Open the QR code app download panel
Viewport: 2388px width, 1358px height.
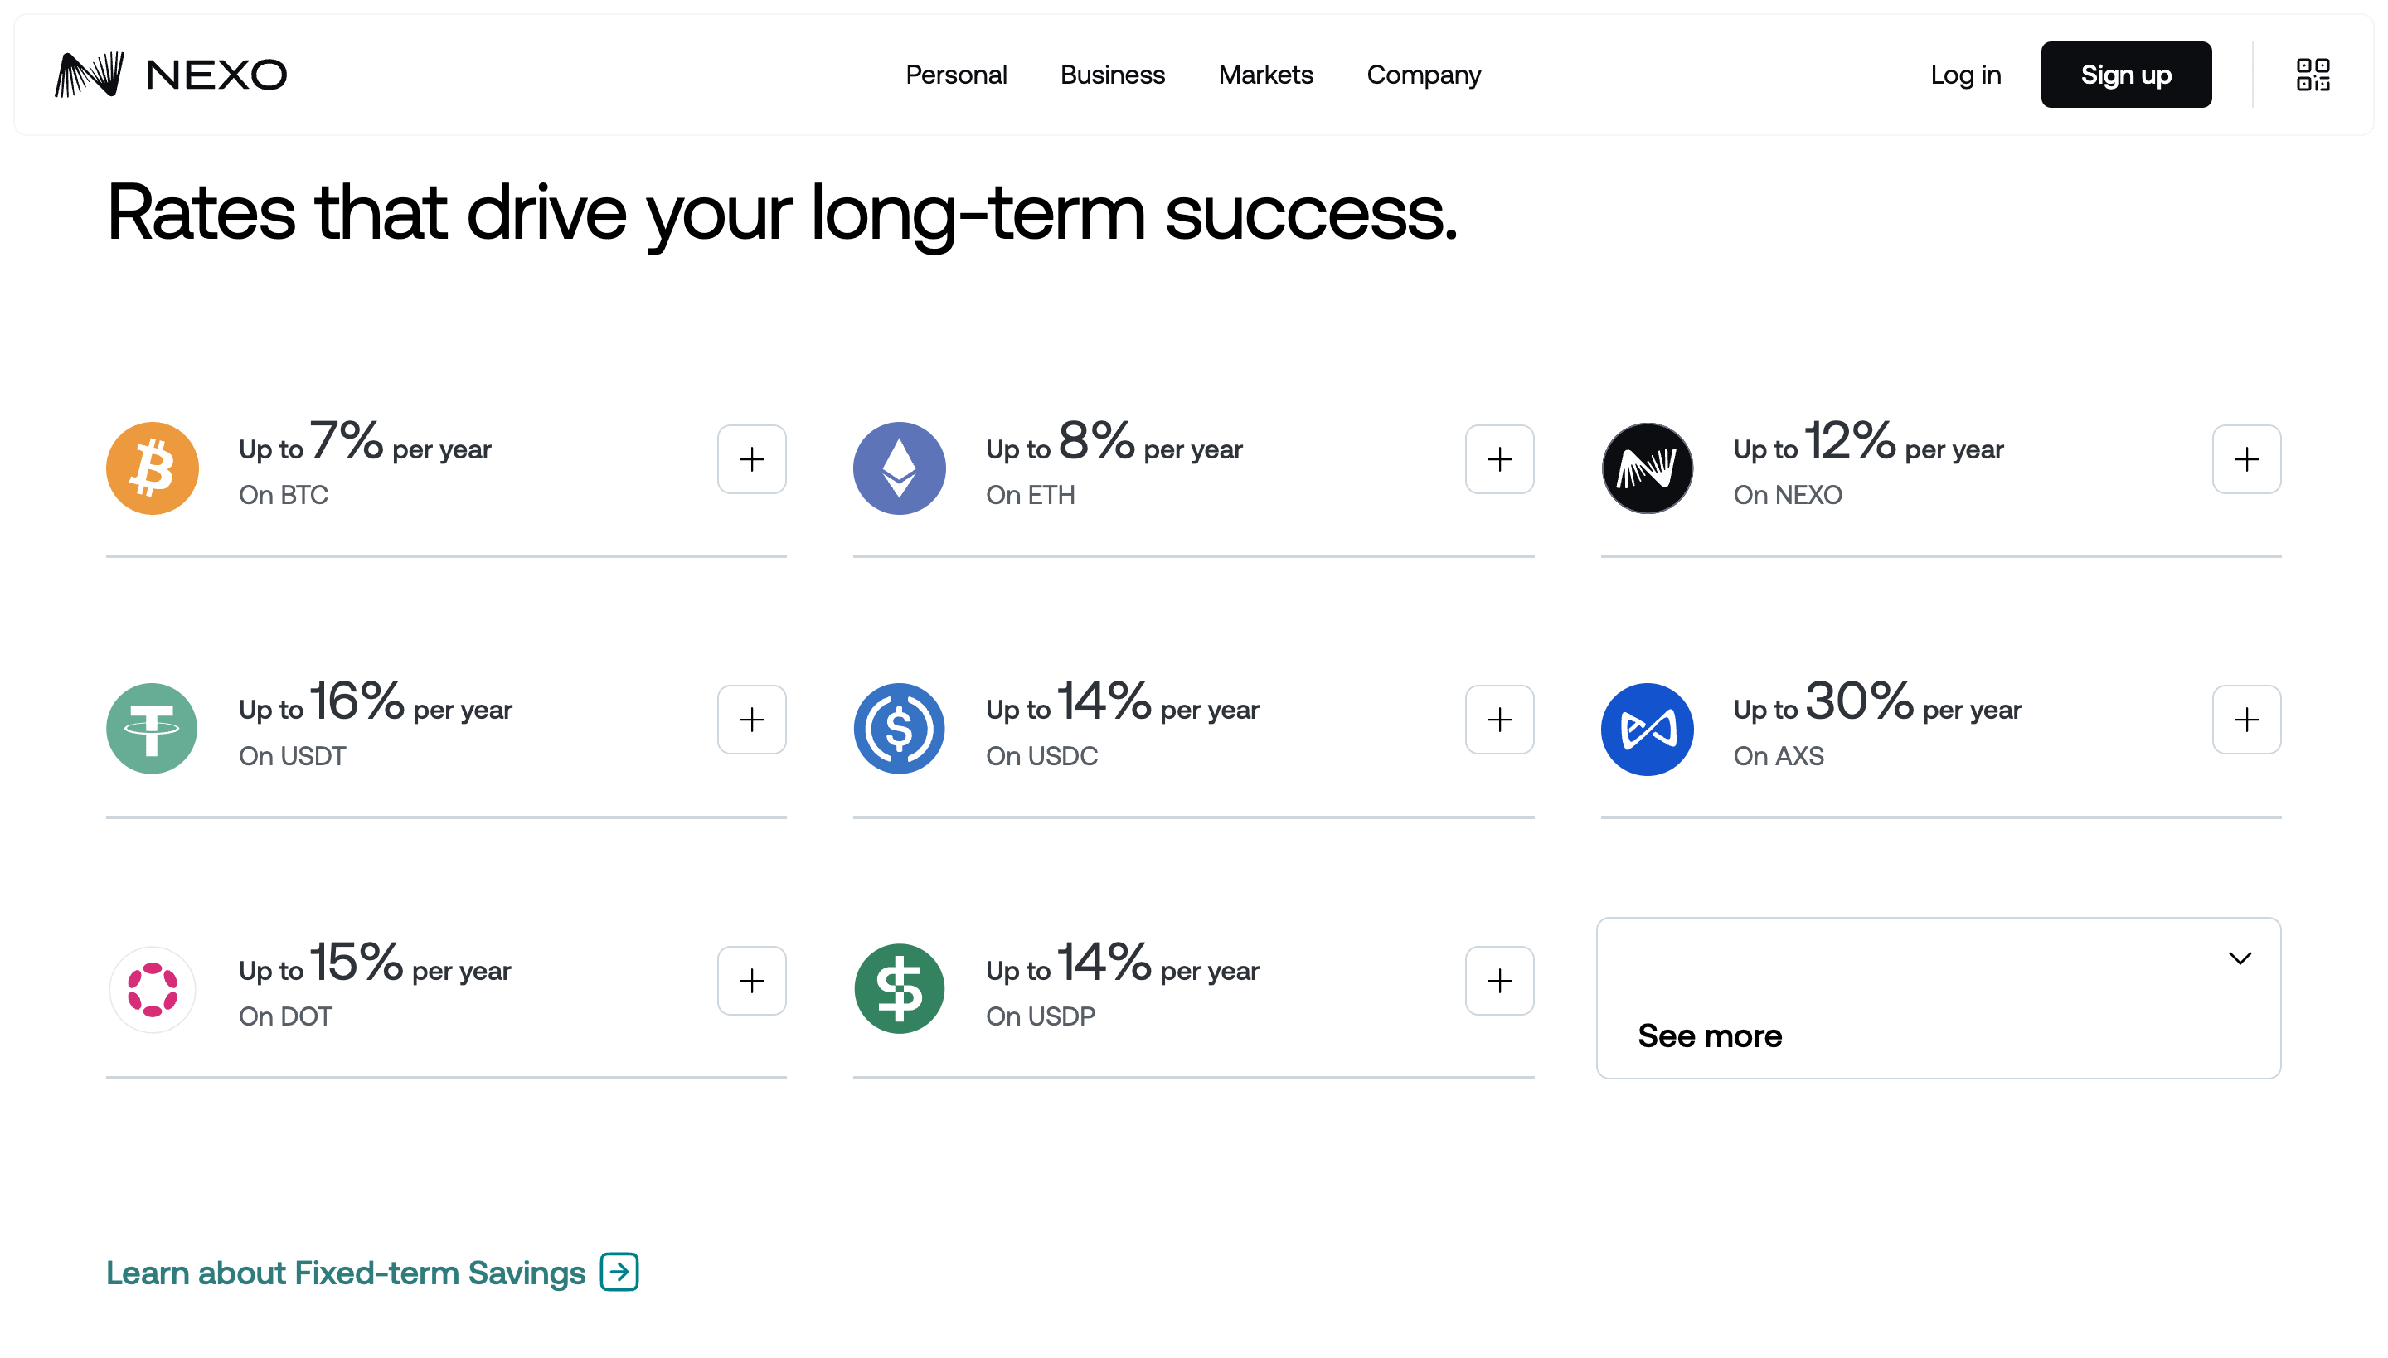coord(2314,75)
